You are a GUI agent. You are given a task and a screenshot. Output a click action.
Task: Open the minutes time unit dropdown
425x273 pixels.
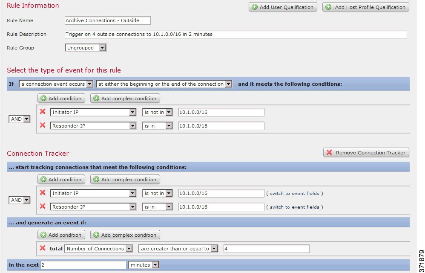[x=144, y=265]
